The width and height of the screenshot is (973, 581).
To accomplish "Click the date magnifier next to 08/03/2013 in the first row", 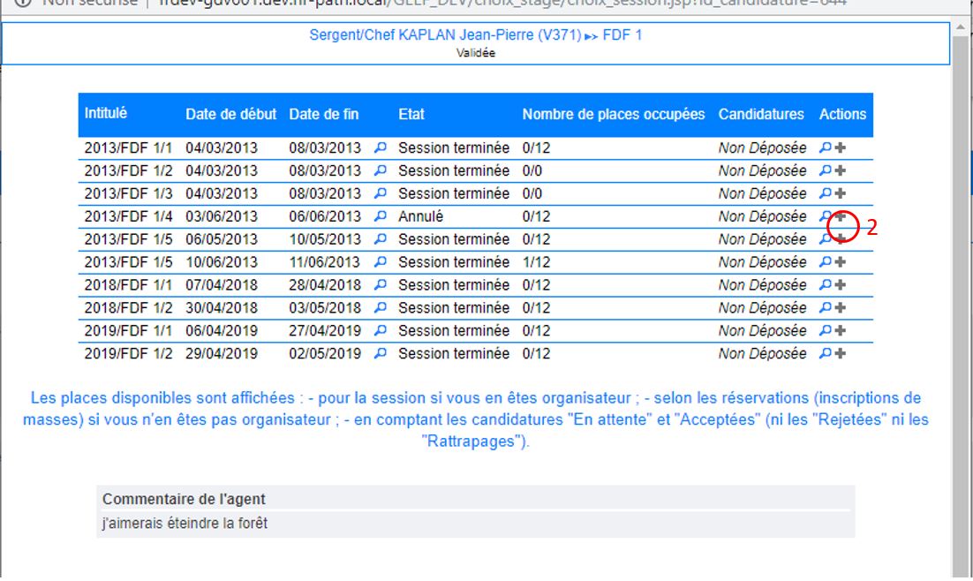I will click(x=381, y=148).
